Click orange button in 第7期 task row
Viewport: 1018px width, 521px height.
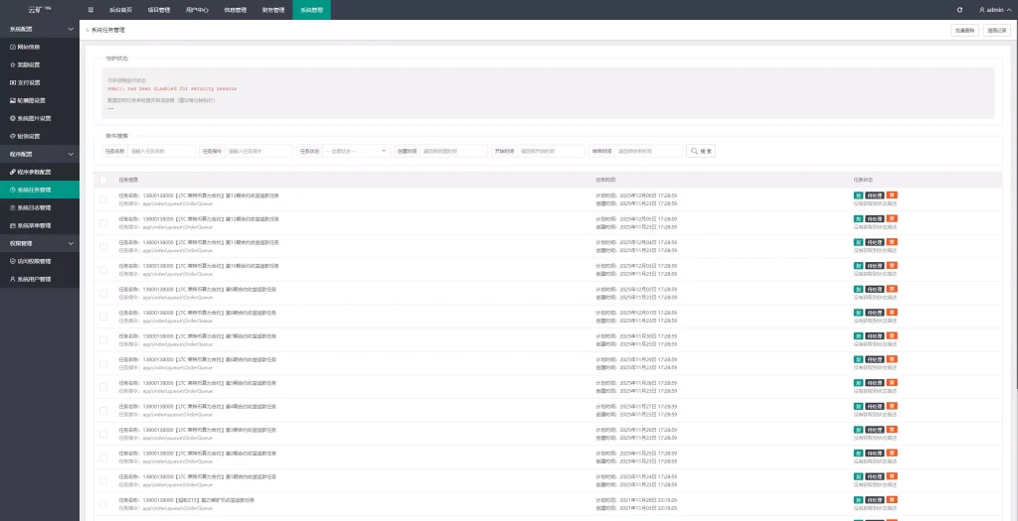point(892,335)
